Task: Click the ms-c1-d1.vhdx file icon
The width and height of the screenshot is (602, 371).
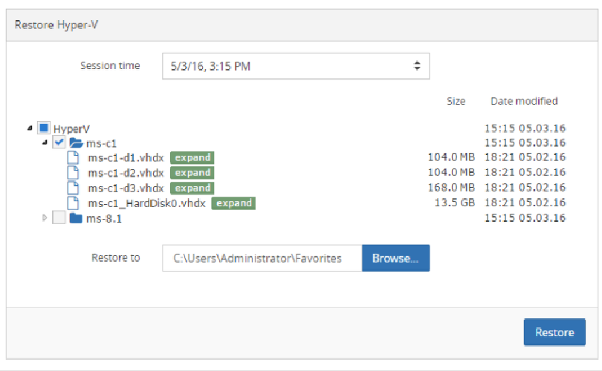Action: tap(74, 157)
